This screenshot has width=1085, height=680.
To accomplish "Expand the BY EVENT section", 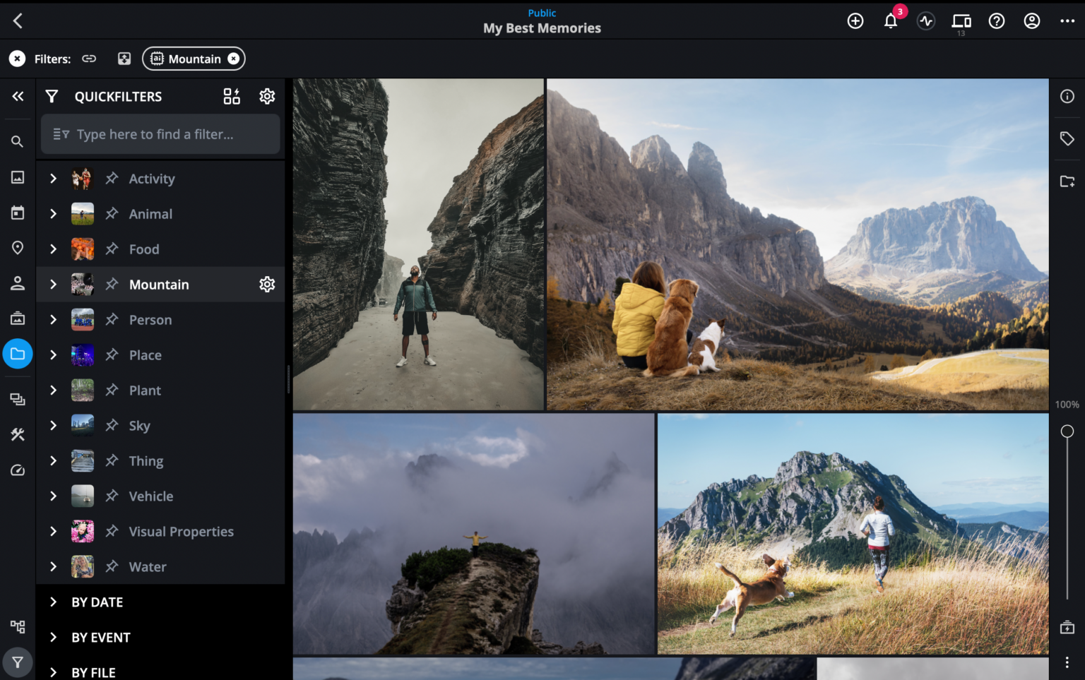I will (54, 637).
